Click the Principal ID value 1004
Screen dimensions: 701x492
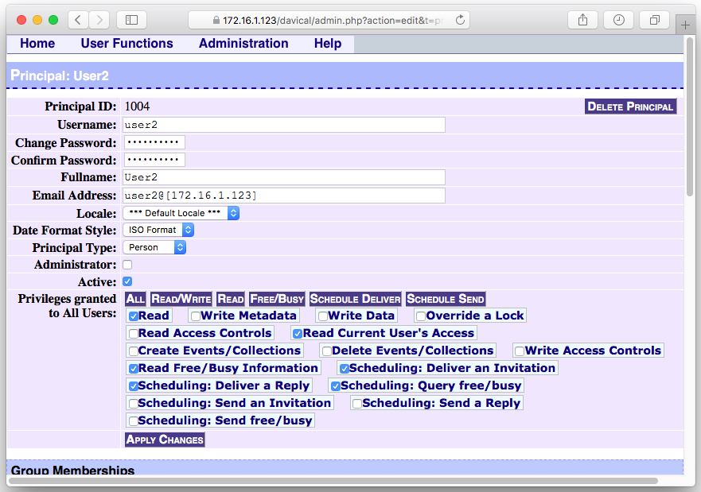click(137, 107)
